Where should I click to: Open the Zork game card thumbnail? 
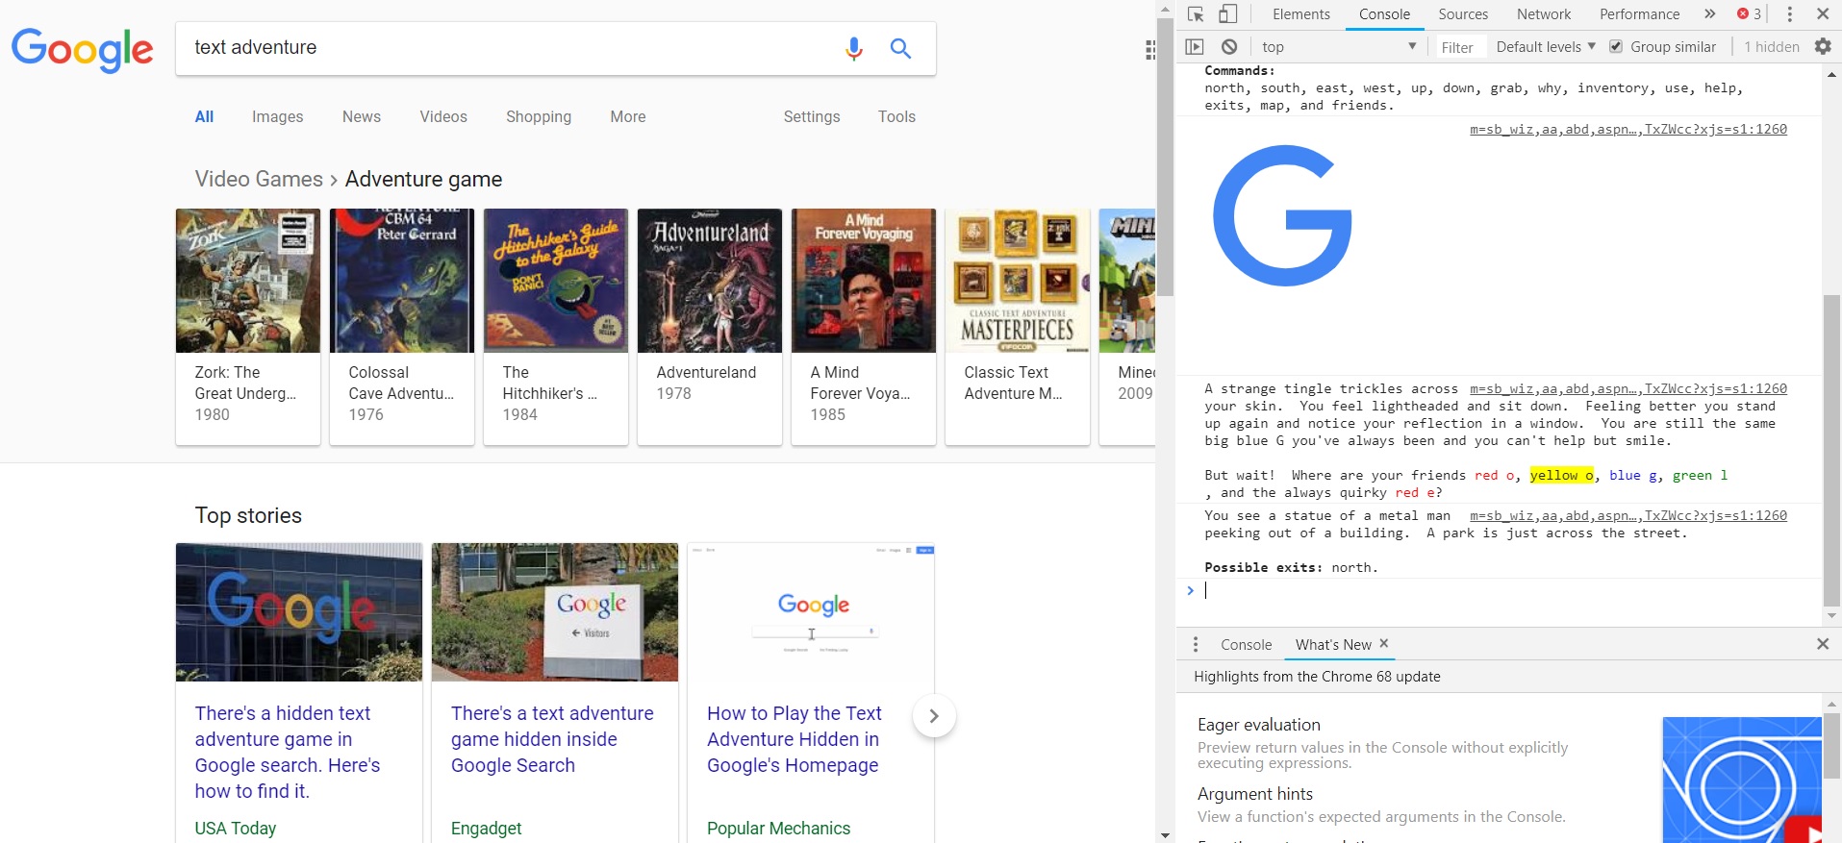(x=248, y=281)
